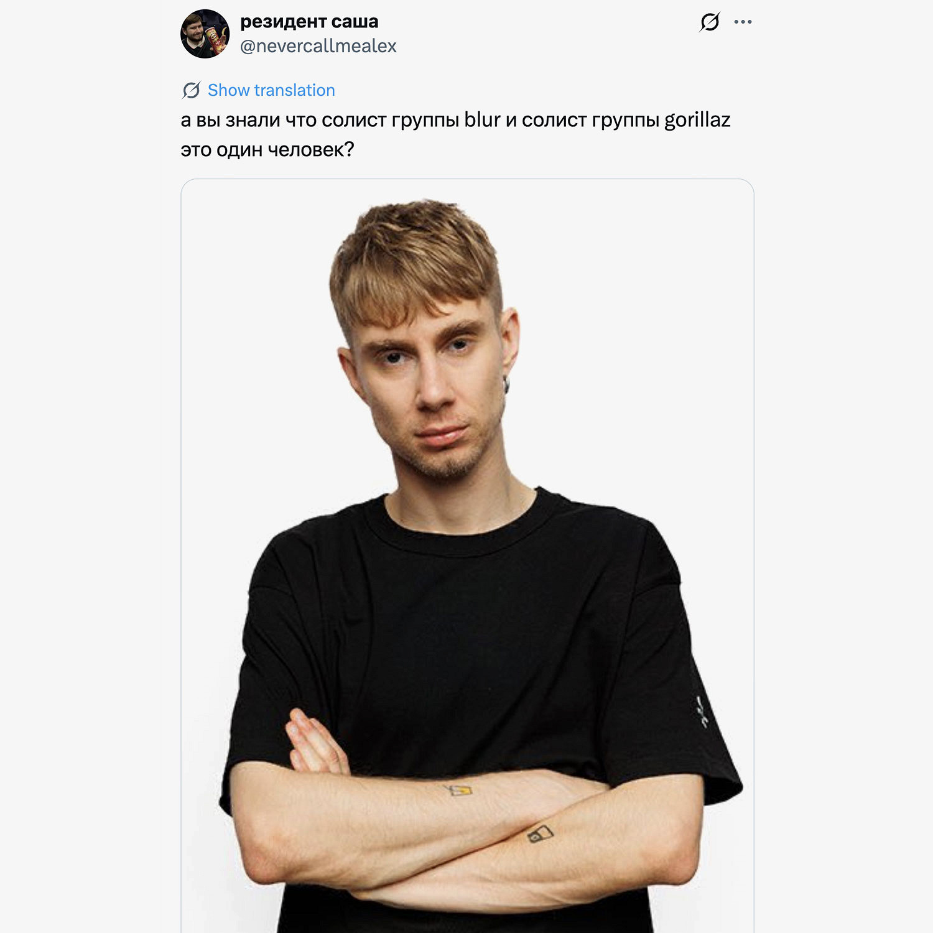Viewport: 933px width, 933px height.
Task: Click the Grok icon left of Show translation
Action: click(191, 90)
